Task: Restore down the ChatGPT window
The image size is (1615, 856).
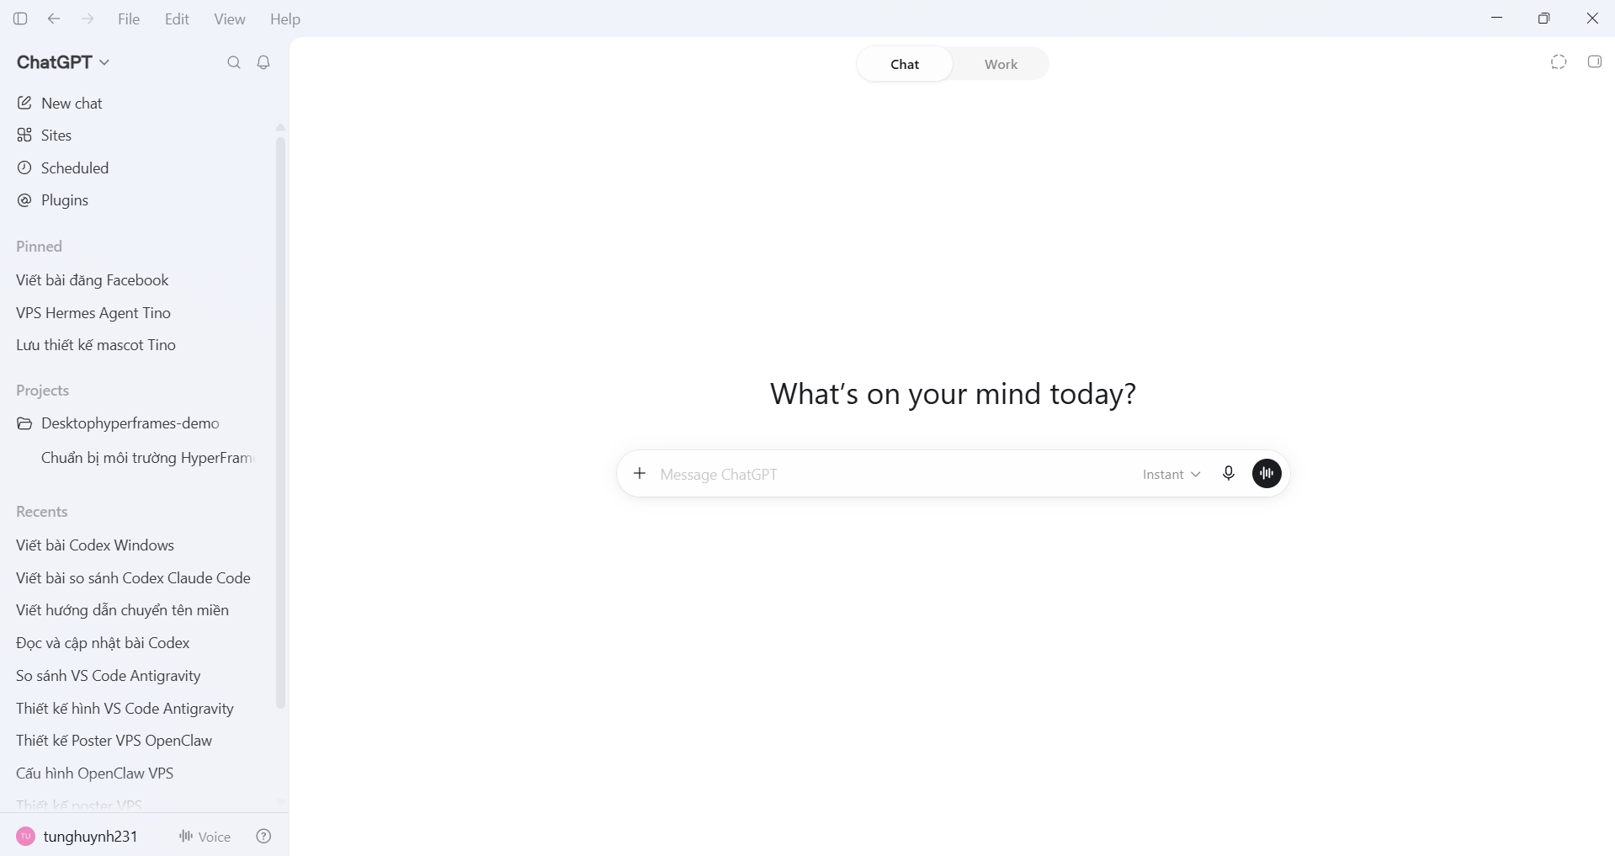Action: [x=1543, y=18]
